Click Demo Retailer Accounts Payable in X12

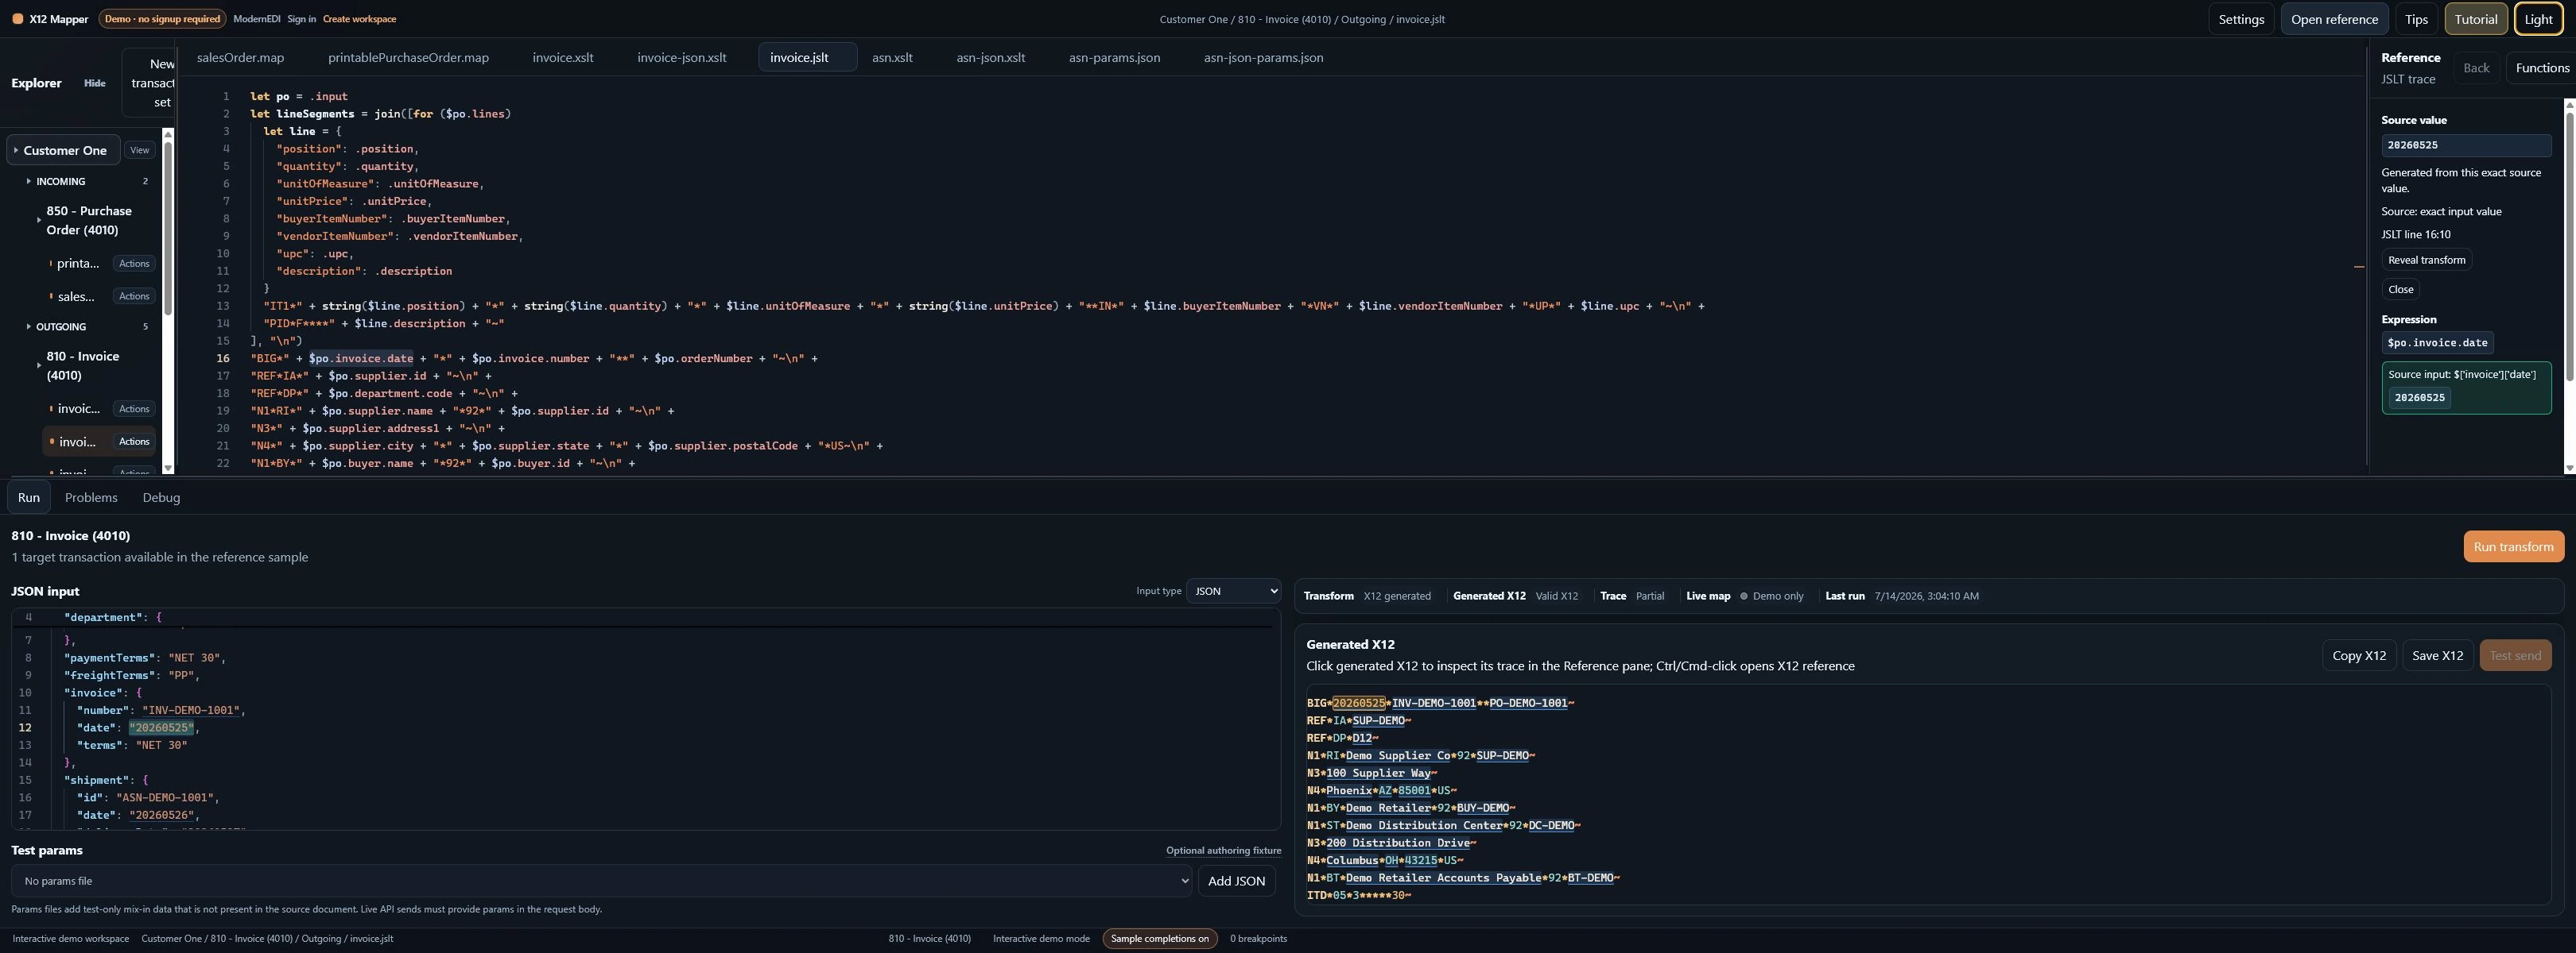pos(1443,878)
